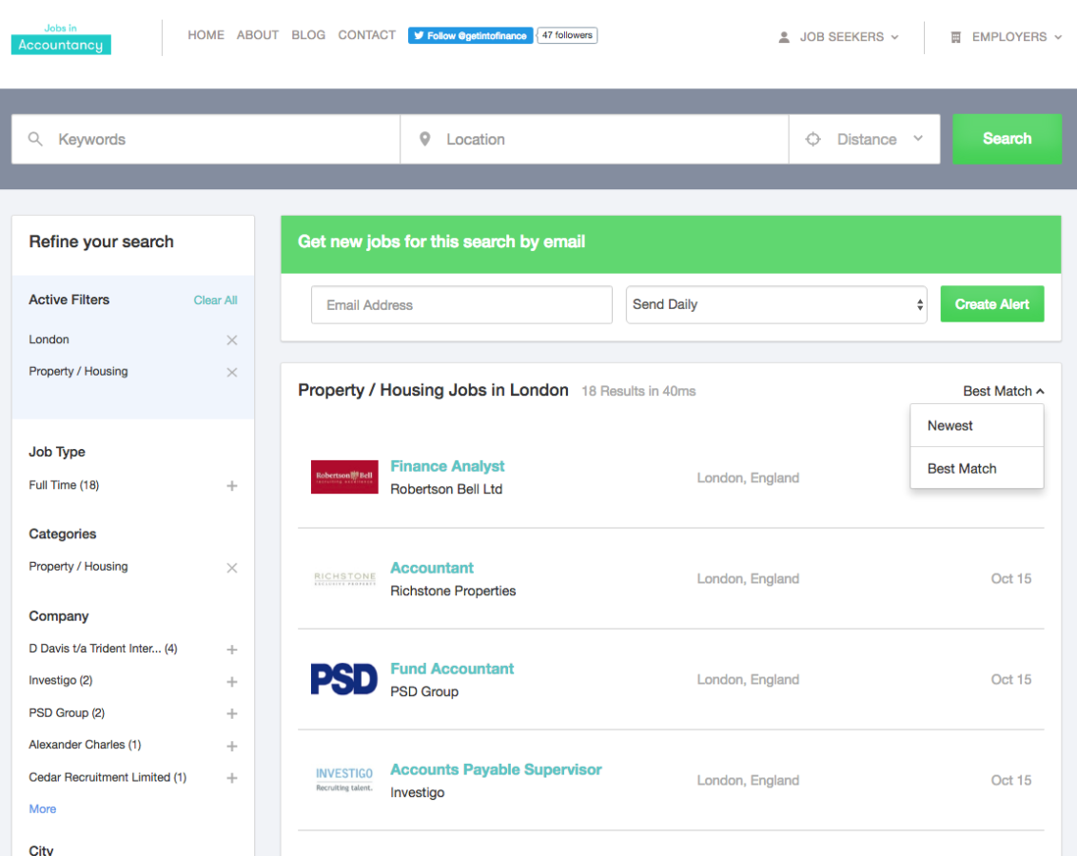Select Newest from the sort dropdown
The height and width of the screenshot is (856, 1077).
pyautogui.click(x=950, y=425)
